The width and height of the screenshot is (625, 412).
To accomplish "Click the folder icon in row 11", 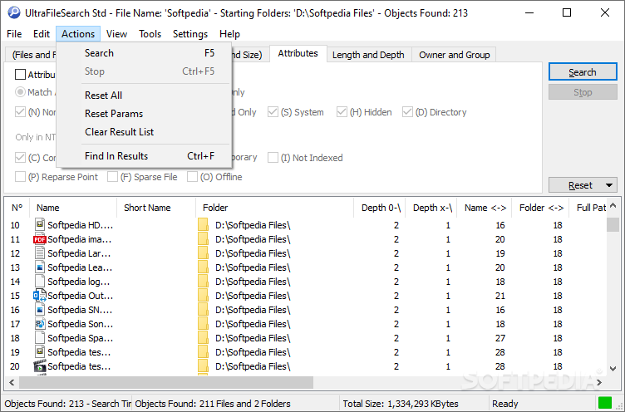I will click(x=204, y=239).
